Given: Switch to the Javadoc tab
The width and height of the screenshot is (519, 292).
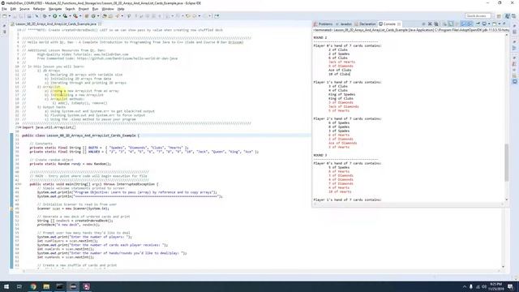Looking at the screenshot, I should pyautogui.click(x=344, y=24).
